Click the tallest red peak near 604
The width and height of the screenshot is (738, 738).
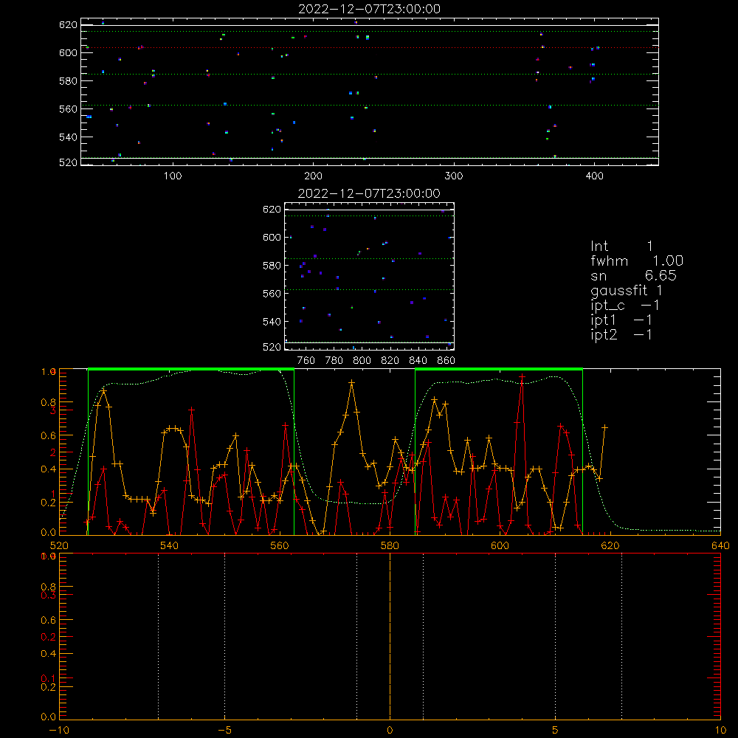coord(522,376)
